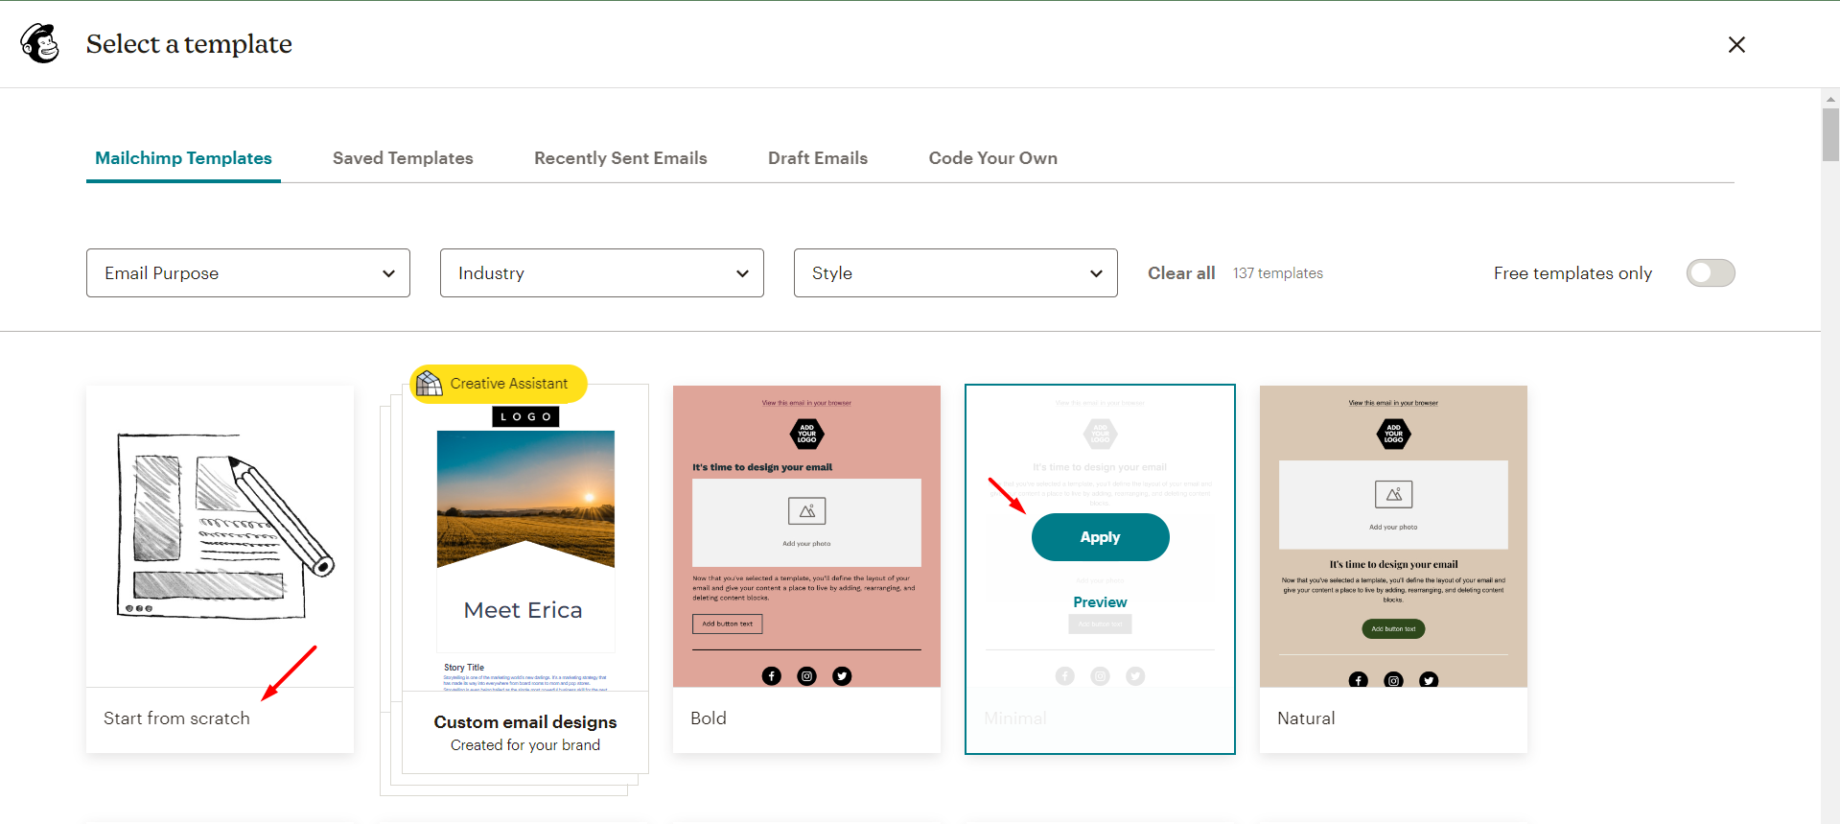This screenshot has width=1840, height=824.
Task: Open the Industry filter dropdown
Action: [x=601, y=273]
